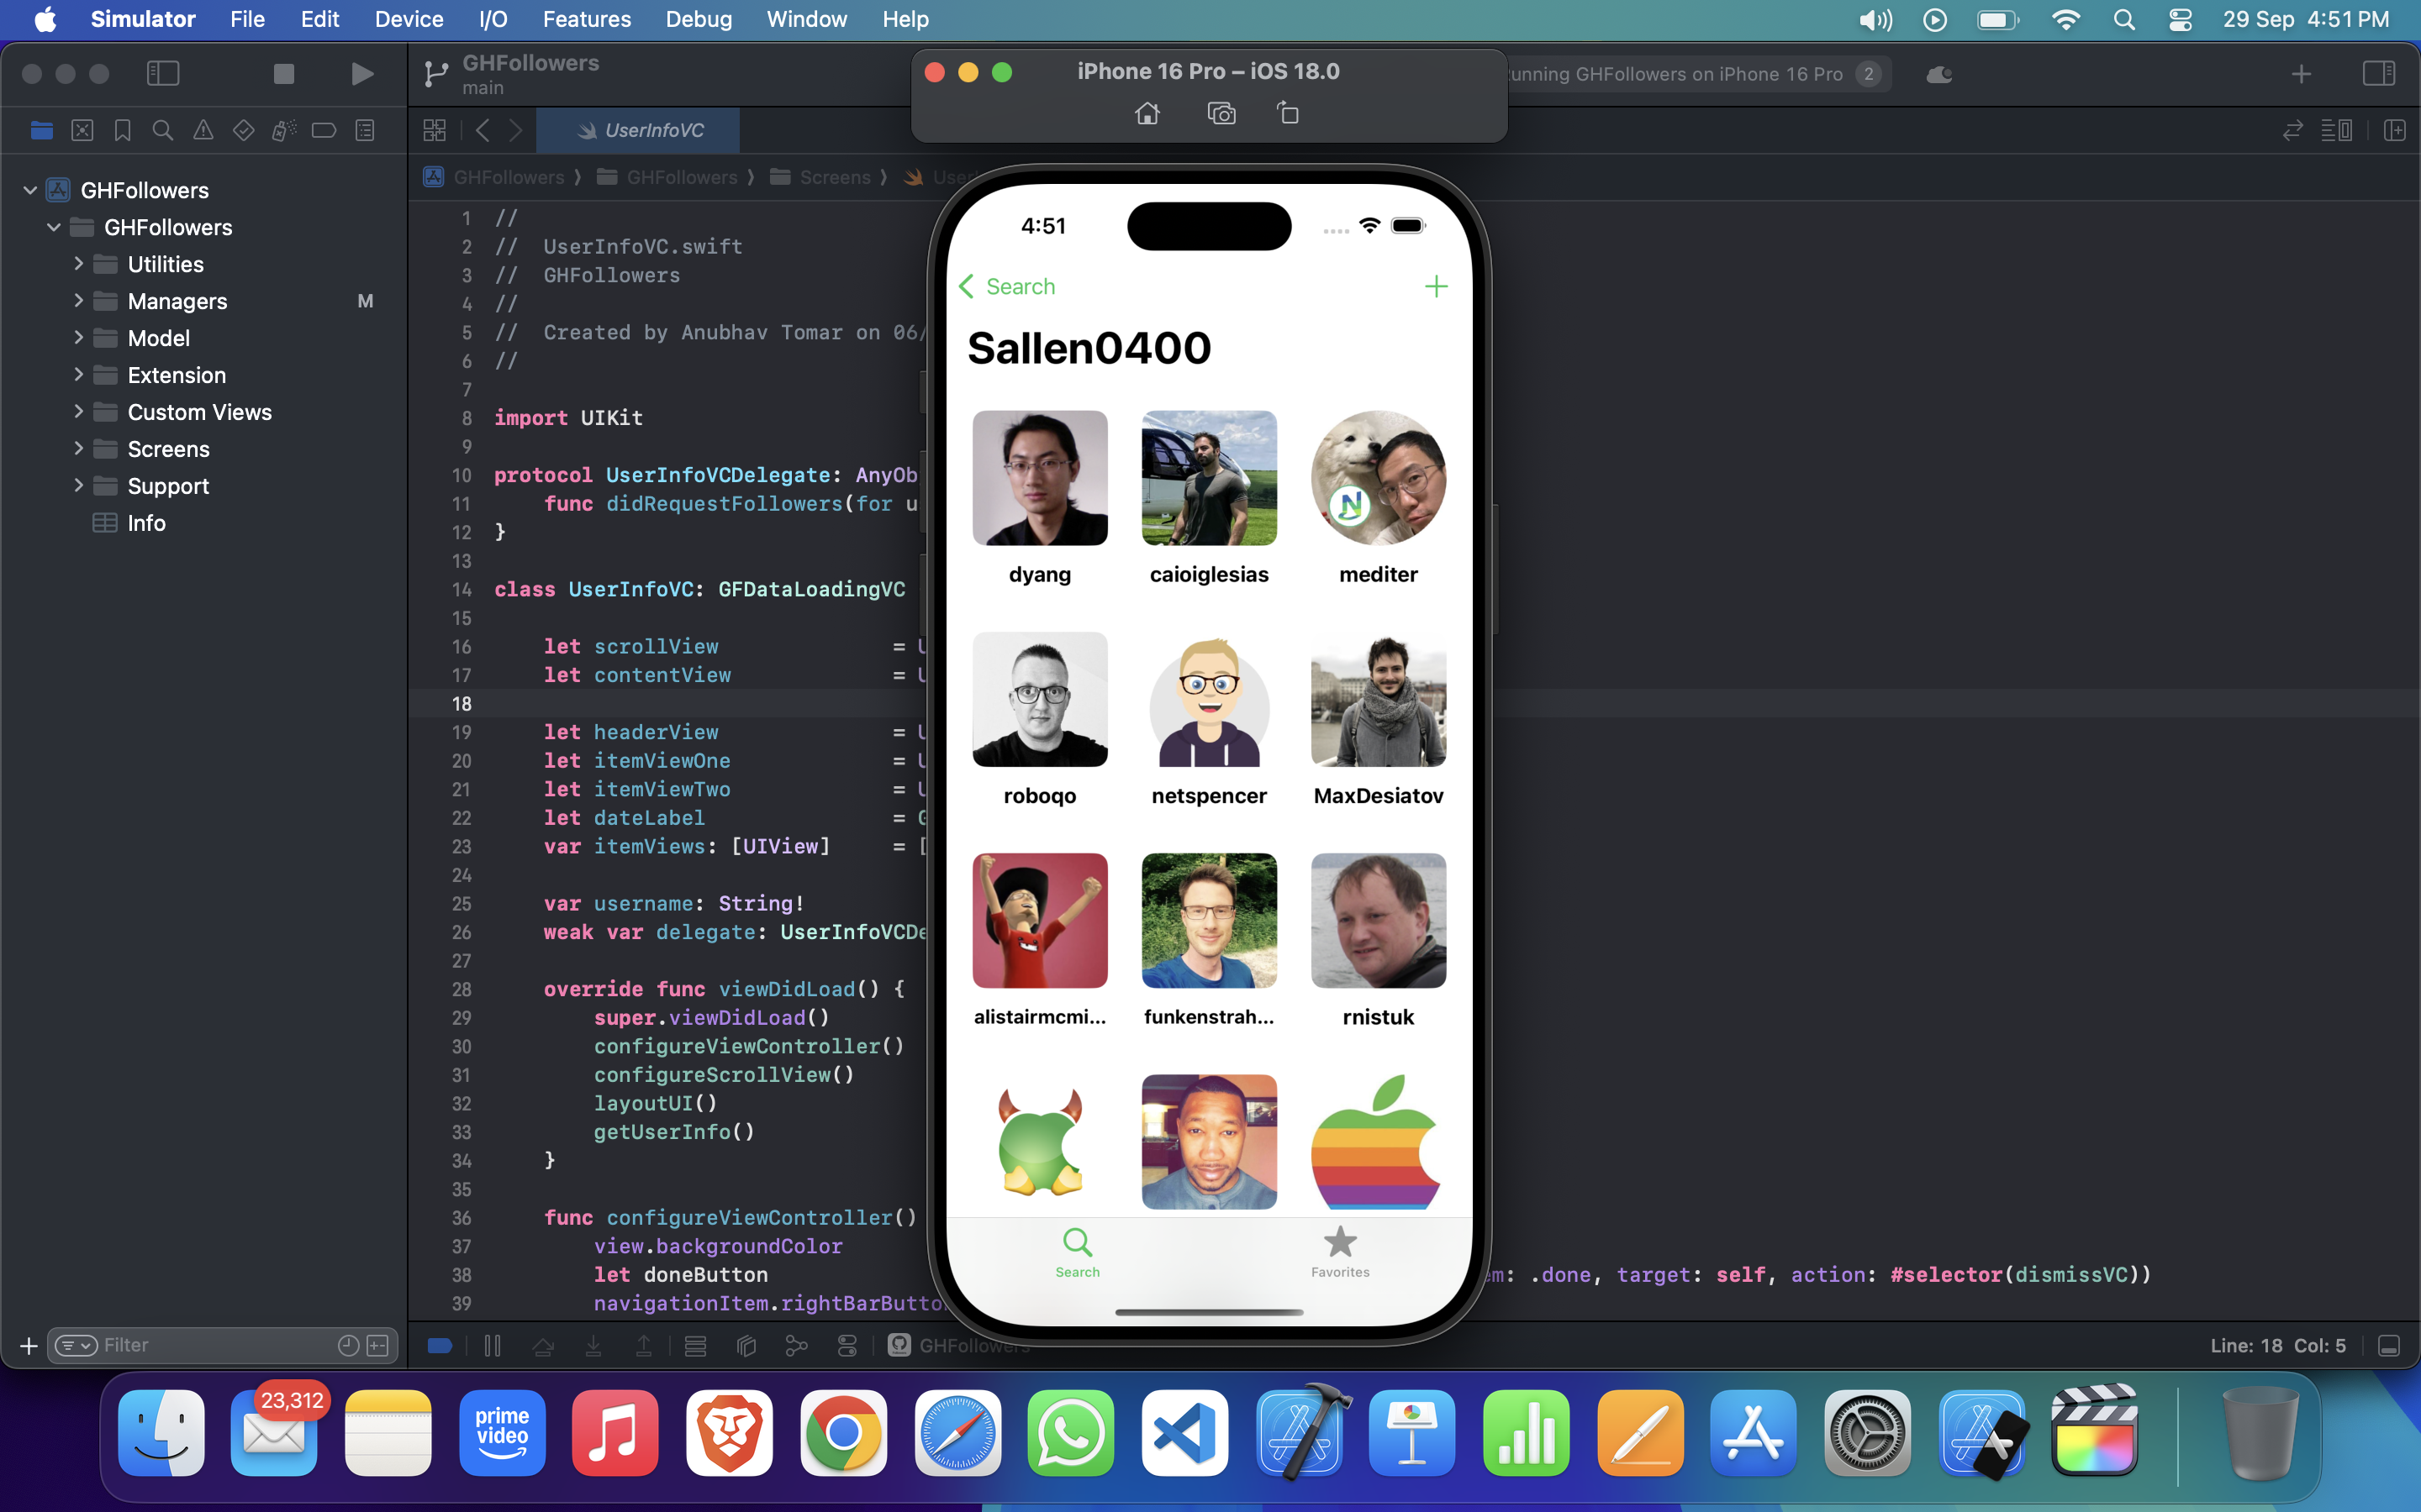Toggle the left navigator sidebar panel
The width and height of the screenshot is (2421, 1512).
(x=163, y=74)
